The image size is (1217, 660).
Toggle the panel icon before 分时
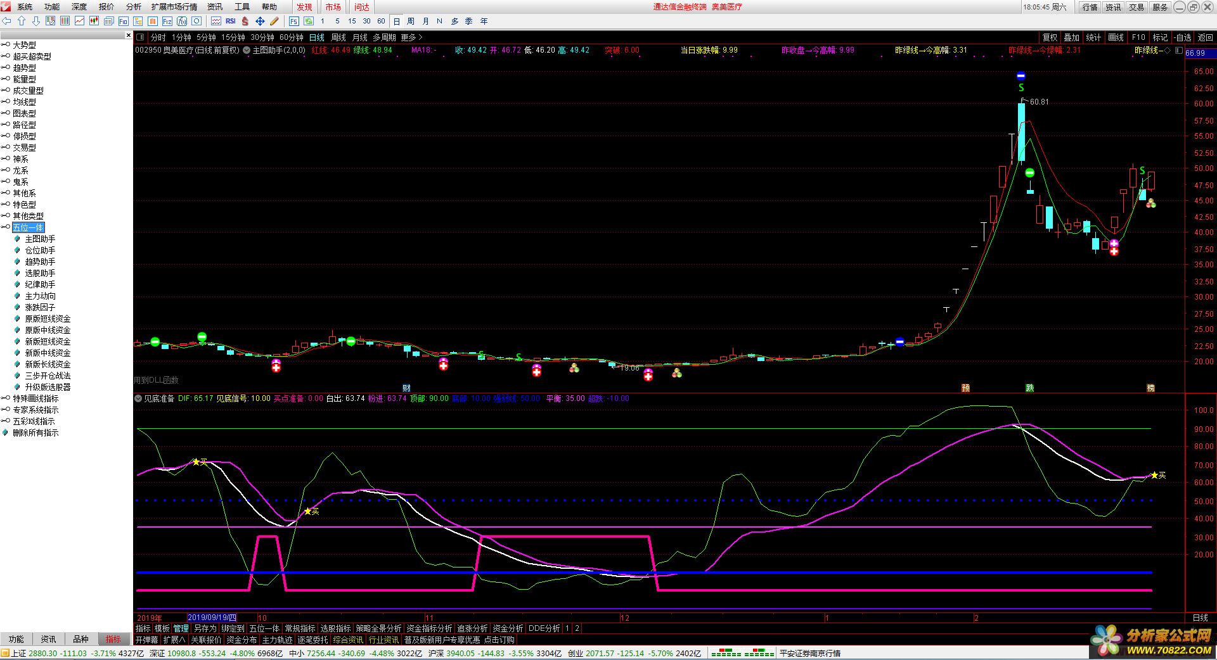[141, 37]
